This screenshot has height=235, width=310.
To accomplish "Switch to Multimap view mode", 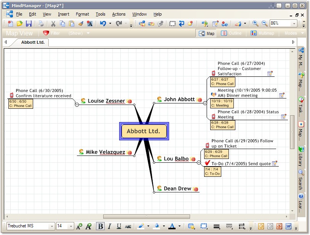I will click(x=262, y=33).
